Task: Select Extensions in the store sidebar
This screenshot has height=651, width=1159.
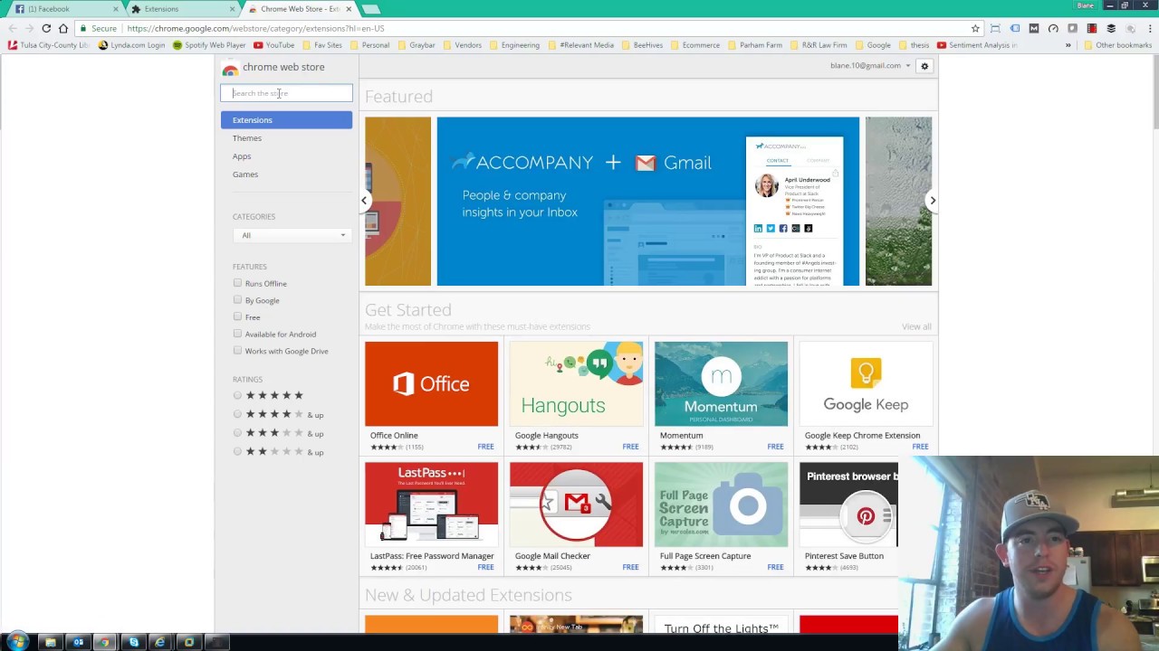Action: (286, 120)
